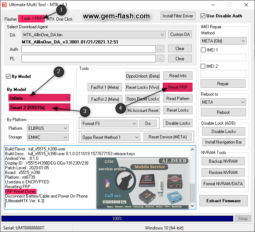The image size is (255, 232).
Task: Open the Storage EMMC dropdown
Action: (x=48, y=137)
